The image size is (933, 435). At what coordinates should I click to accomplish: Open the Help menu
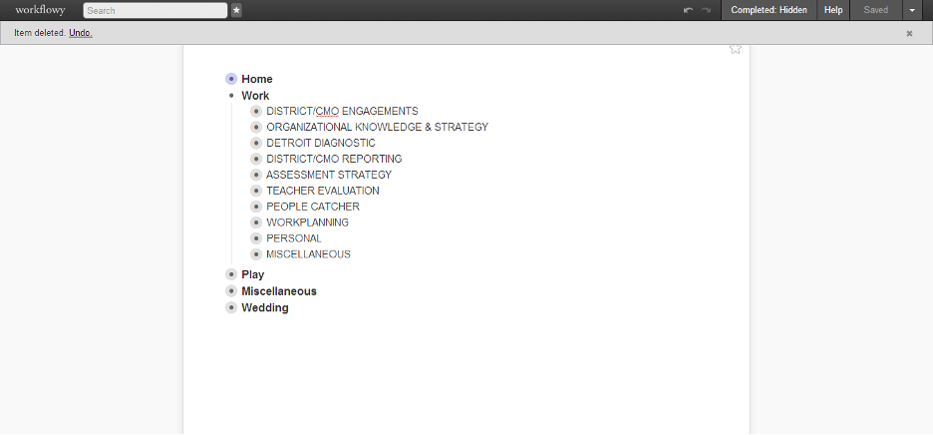point(833,10)
